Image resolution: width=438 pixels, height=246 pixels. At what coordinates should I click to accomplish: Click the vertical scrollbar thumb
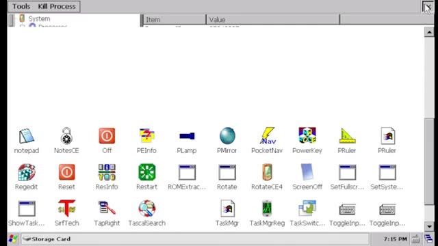click(x=429, y=162)
